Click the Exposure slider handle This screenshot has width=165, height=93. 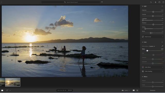(153, 12)
